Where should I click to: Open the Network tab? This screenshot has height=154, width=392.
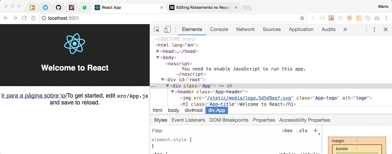click(x=245, y=29)
